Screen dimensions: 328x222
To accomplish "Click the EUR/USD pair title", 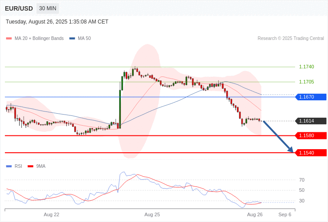I will pyautogui.click(x=19, y=8).
